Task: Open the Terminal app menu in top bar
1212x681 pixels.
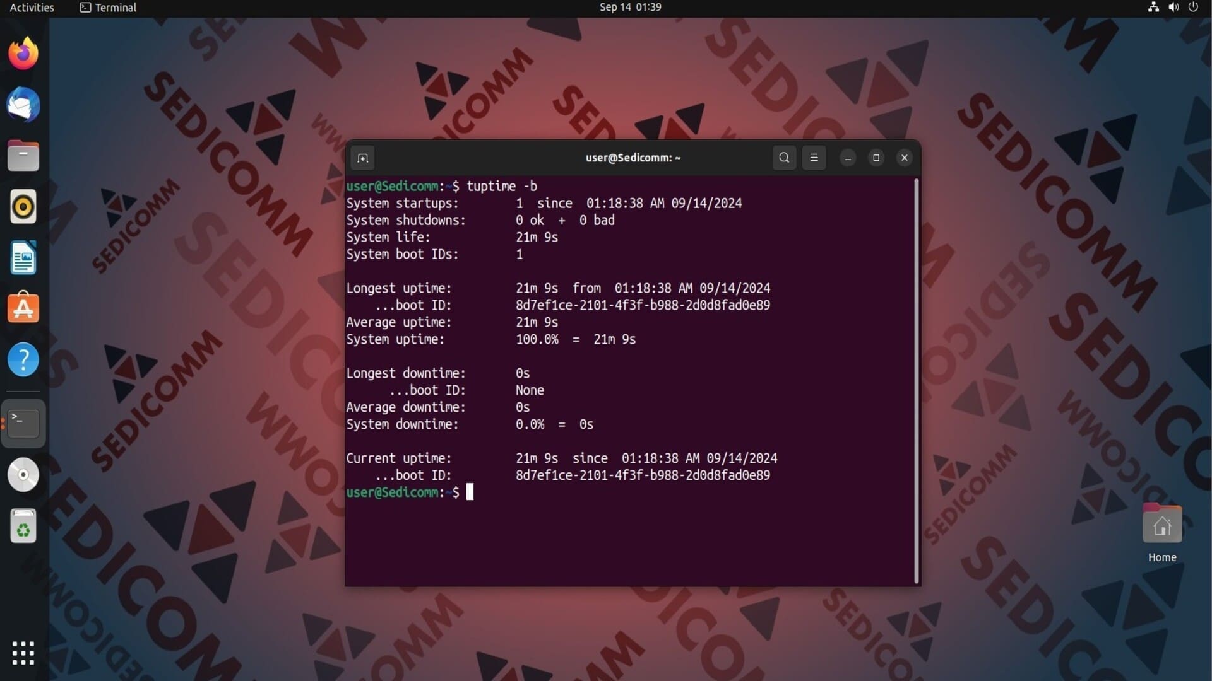Action: 108,8
